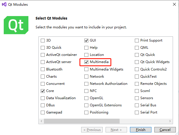Screen dimensions: 179x135
Task: Tick the ActiveQt server checkbox
Action: pos(43,62)
